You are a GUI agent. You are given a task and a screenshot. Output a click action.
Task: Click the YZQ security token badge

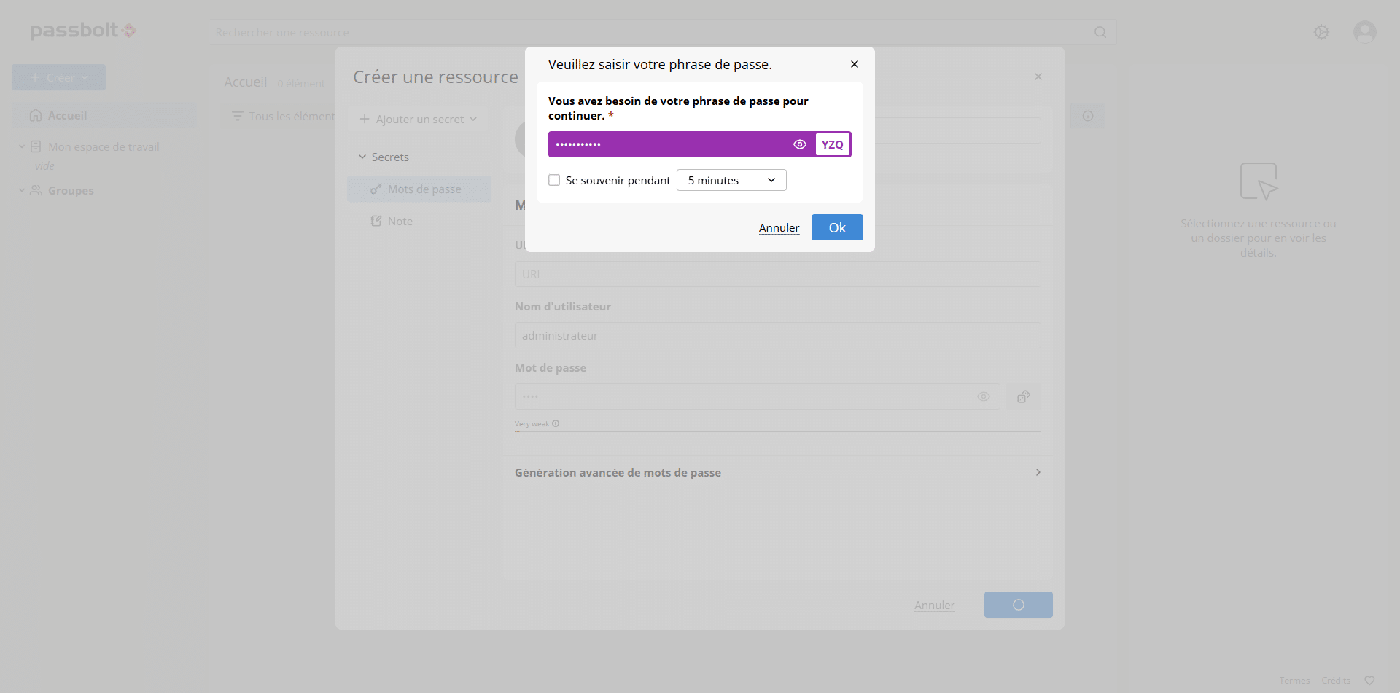(832, 144)
